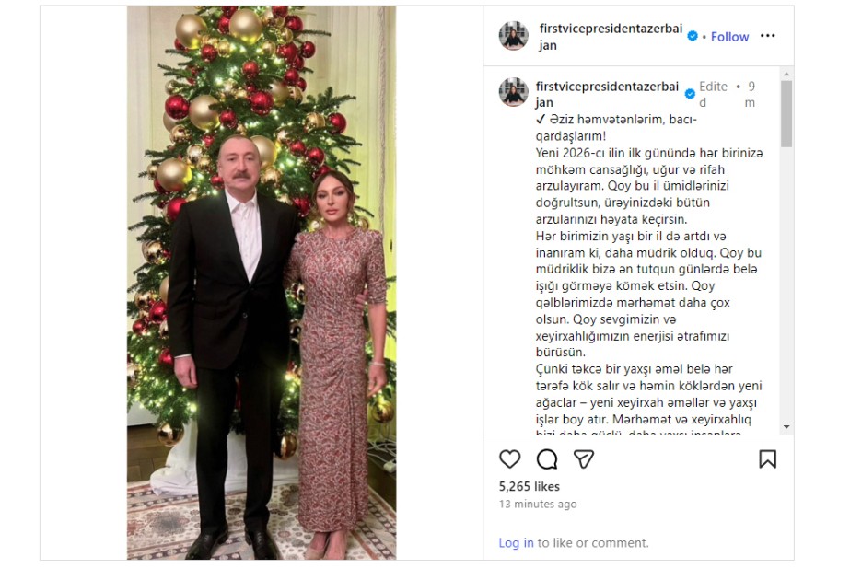Viewport: 850px width, 580px height.
Task: Open post options via the three-dot icon
Action: click(767, 36)
